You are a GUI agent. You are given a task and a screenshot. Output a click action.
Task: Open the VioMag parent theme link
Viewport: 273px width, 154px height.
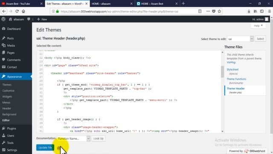point(231,62)
